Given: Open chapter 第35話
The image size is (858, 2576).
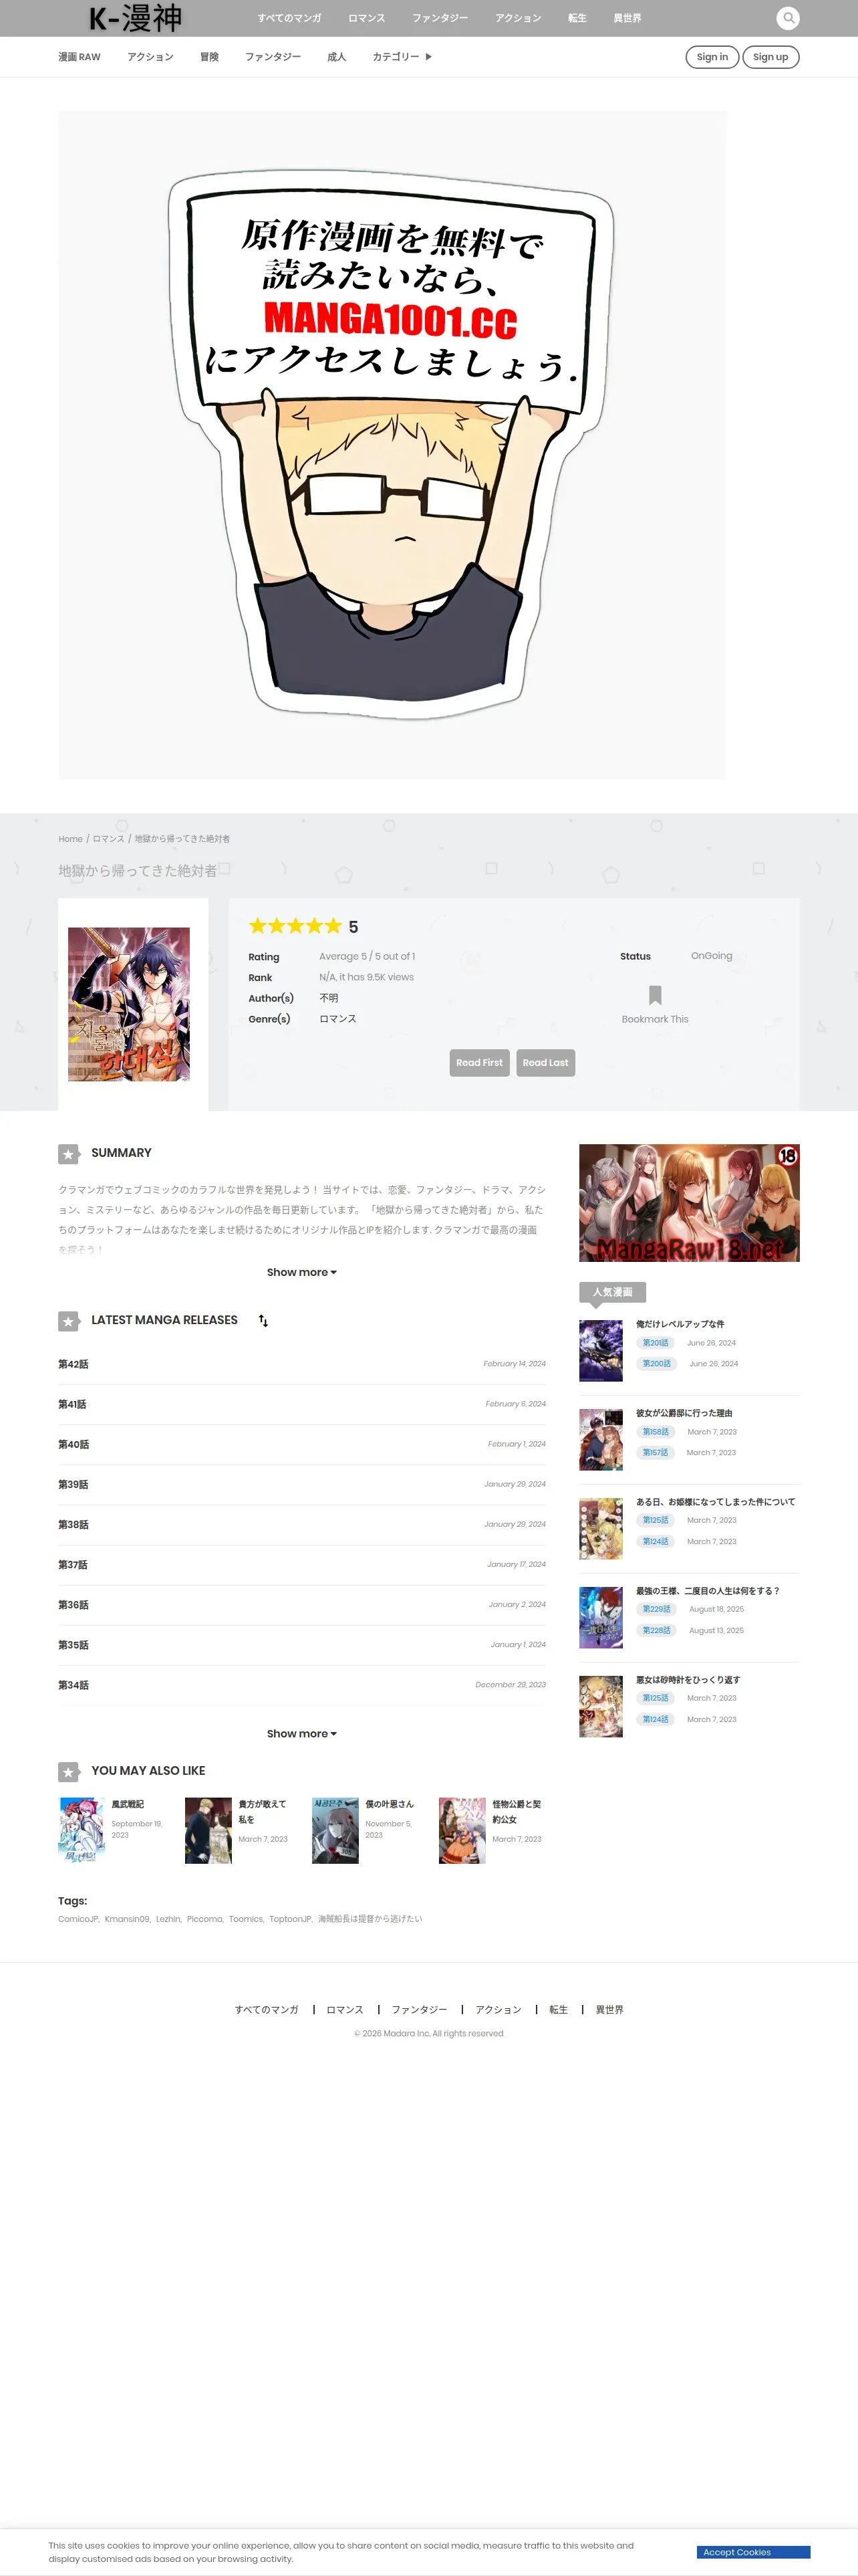Looking at the screenshot, I should (73, 1644).
